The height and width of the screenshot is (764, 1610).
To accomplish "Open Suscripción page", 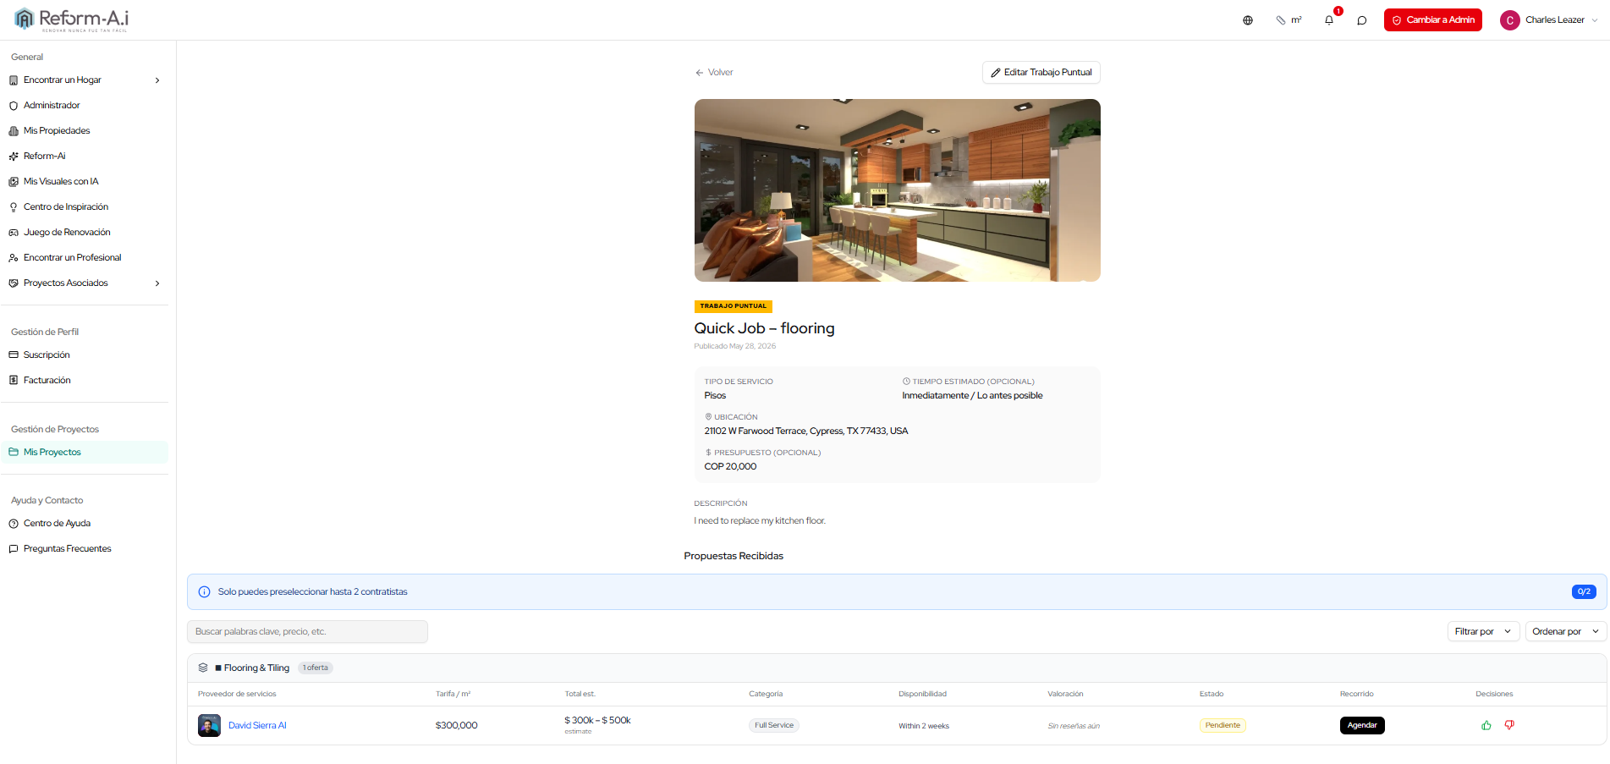I will tap(47, 355).
